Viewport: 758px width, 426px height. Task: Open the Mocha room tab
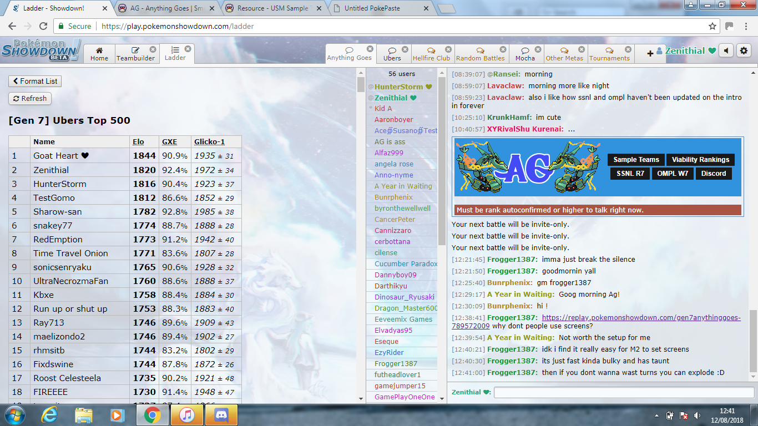click(525, 54)
